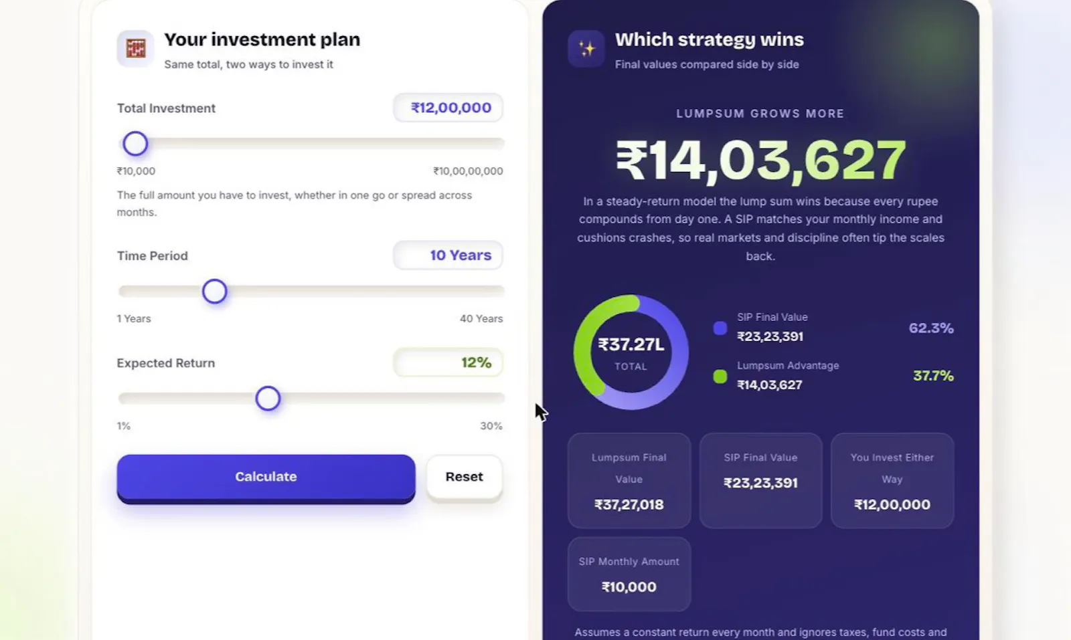This screenshot has height=640, width=1071.
Task: Click the 10 Years time period field
Action: pos(448,255)
